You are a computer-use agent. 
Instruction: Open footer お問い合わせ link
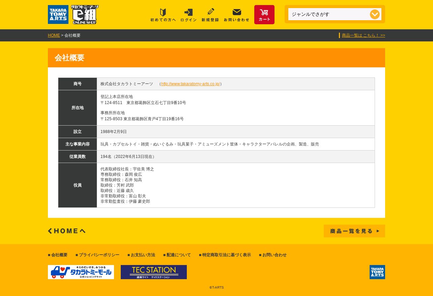[273, 255]
